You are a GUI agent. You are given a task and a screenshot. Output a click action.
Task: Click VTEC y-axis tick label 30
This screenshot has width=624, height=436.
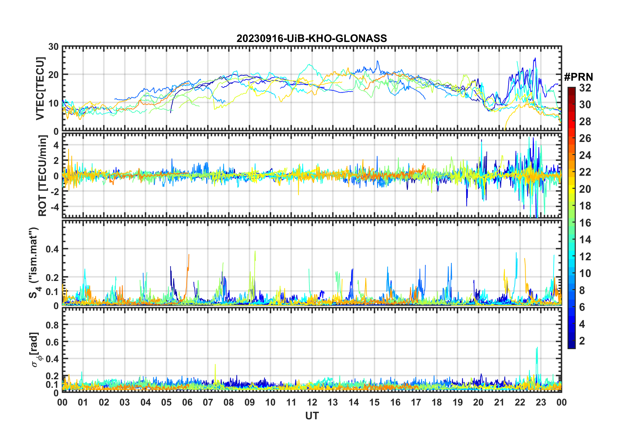pos(53,47)
